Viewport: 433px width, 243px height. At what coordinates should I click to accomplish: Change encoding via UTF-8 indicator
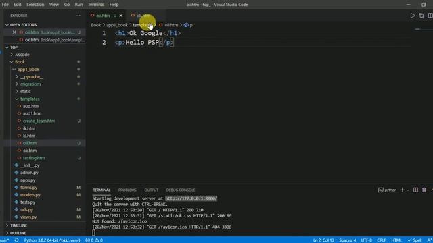[x=366, y=240]
